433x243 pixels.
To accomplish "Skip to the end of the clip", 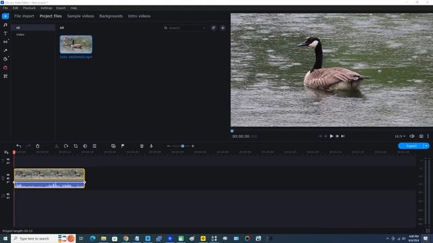I will coord(343,136).
